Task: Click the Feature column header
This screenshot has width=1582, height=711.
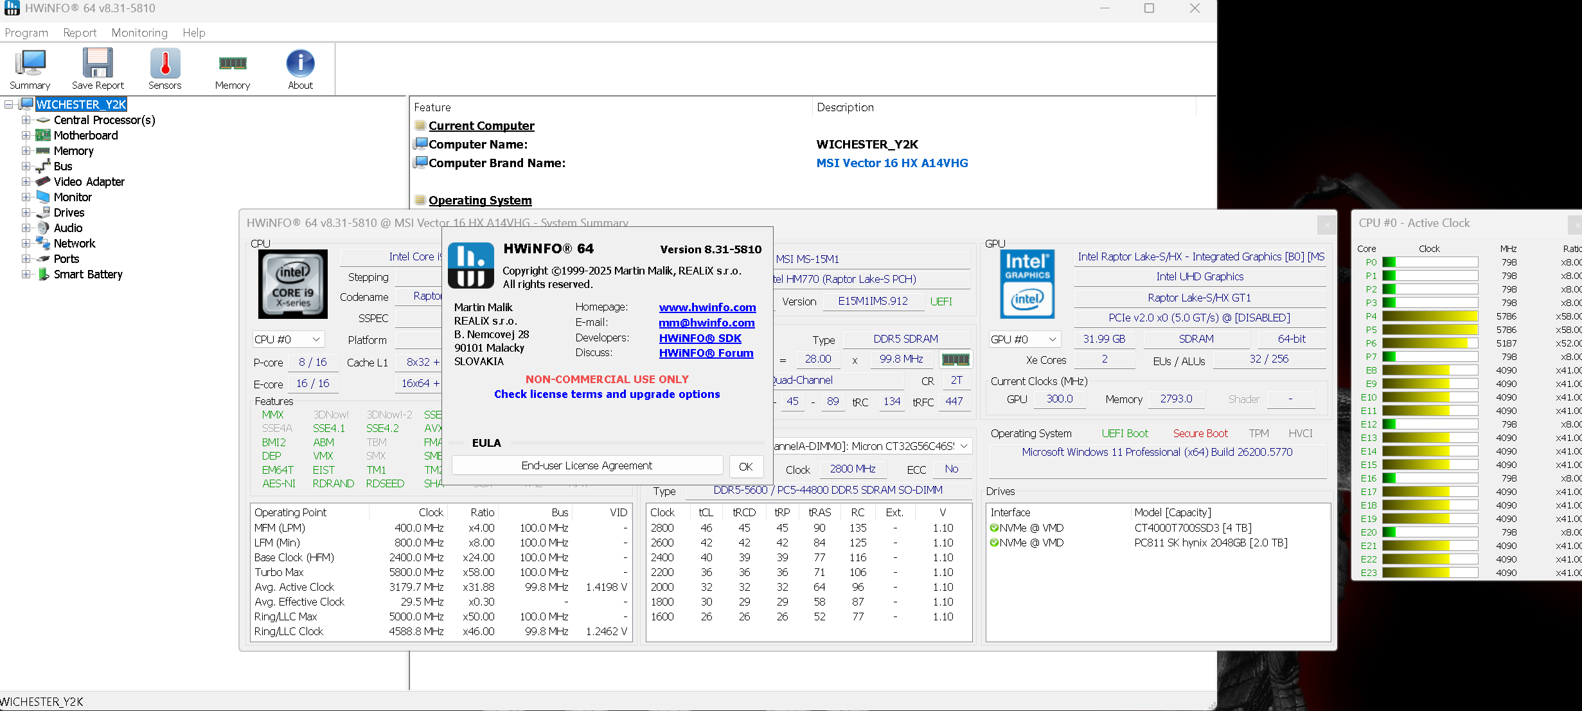Action: click(432, 107)
